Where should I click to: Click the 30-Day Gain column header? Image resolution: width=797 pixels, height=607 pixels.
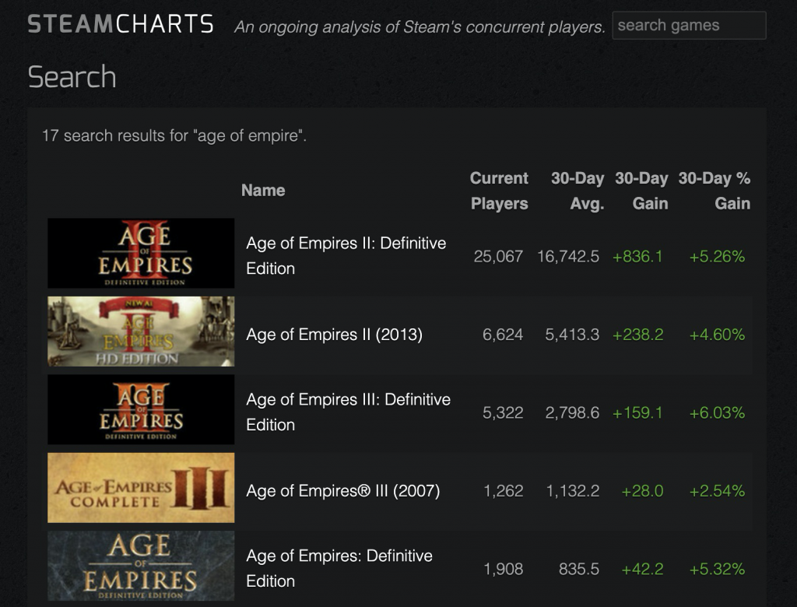pos(641,191)
